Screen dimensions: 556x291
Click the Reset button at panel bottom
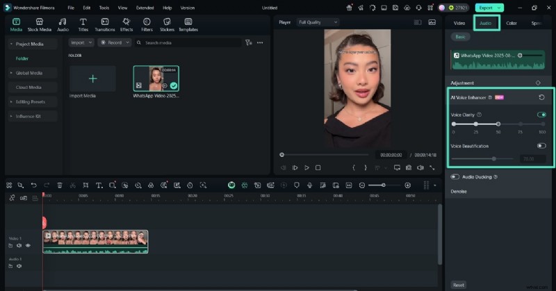pos(459,285)
